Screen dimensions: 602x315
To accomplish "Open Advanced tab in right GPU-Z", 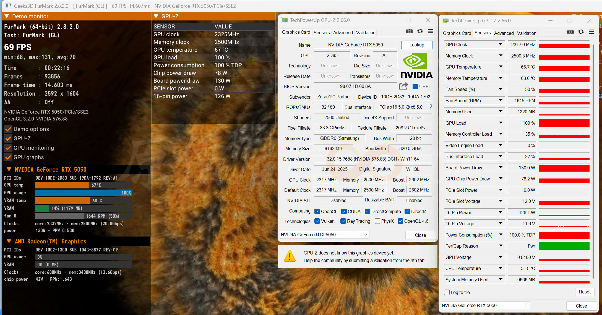I will [x=504, y=33].
